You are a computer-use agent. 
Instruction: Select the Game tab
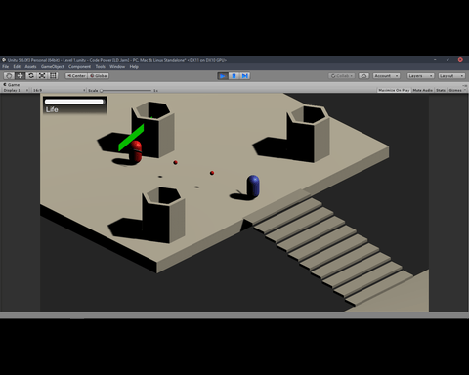(11, 85)
